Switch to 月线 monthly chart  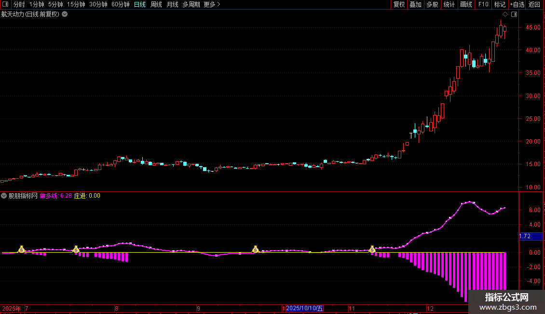tap(172, 4)
